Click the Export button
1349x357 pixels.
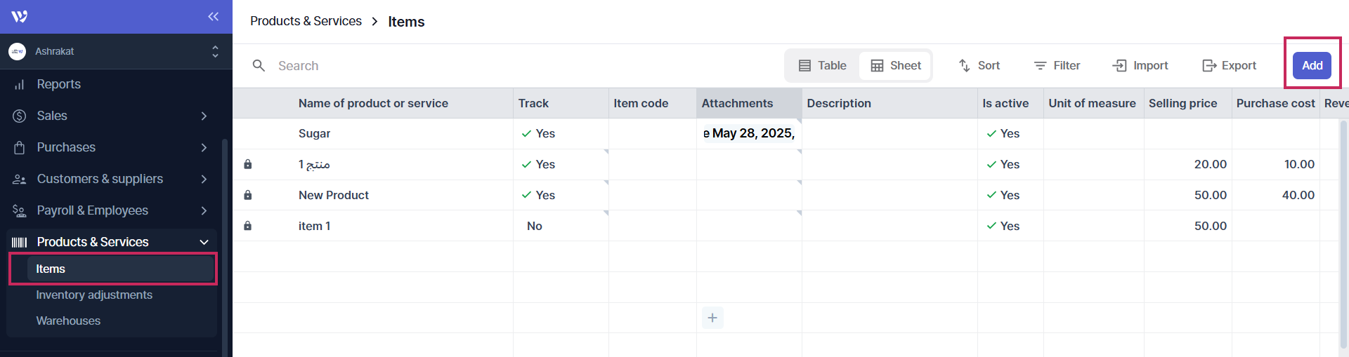1229,65
